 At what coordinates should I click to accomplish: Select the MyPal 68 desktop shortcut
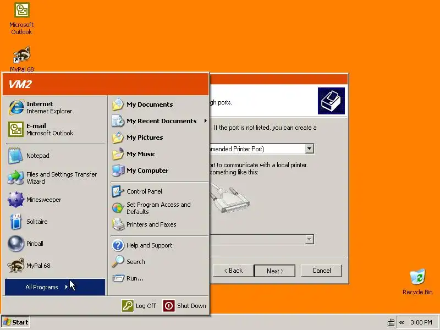coord(21,59)
